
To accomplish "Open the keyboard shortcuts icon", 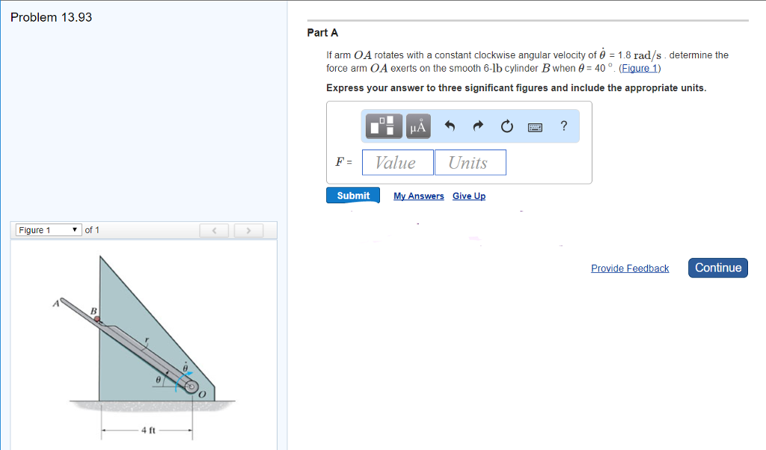I will click(534, 126).
